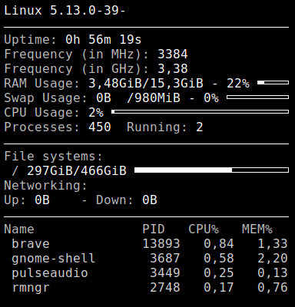Click gnome-shell memory value 2,20
This screenshot has height=307, width=295.
coord(273,259)
